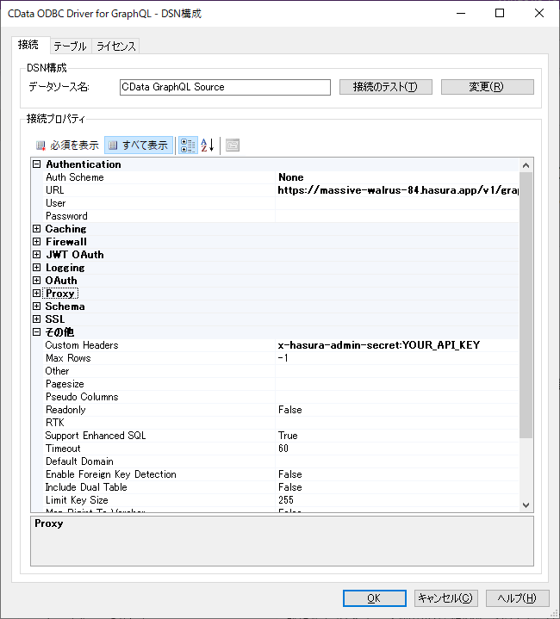Maximize the DSN構成 window
The width and height of the screenshot is (560, 619).
[500, 13]
